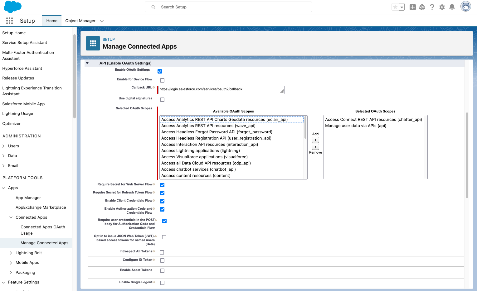Open Release Updates in sidebar
477x291 pixels.
coord(18,78)
